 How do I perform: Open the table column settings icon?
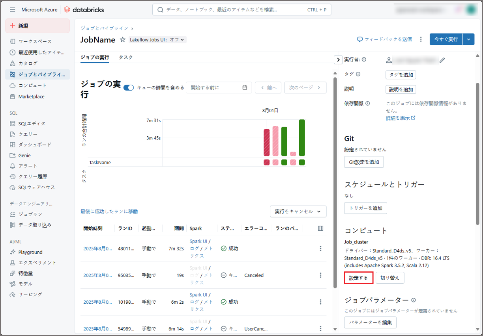(320, 228)
